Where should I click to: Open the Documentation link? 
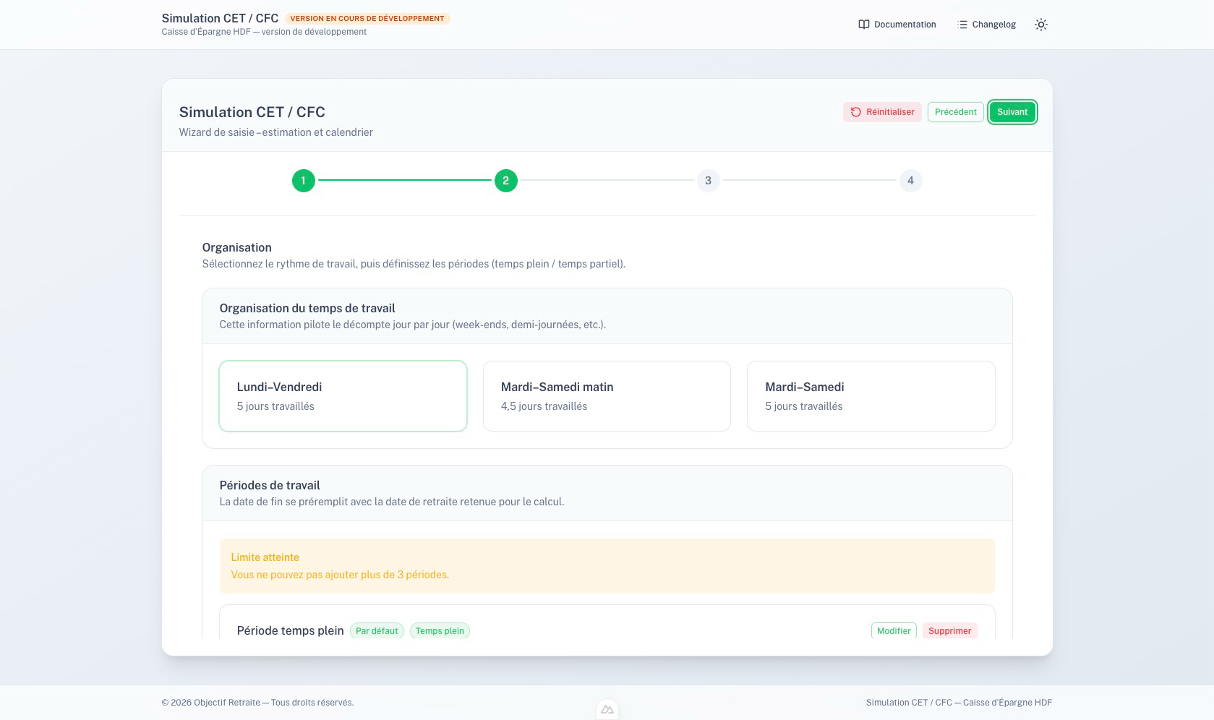coord(905,25)
